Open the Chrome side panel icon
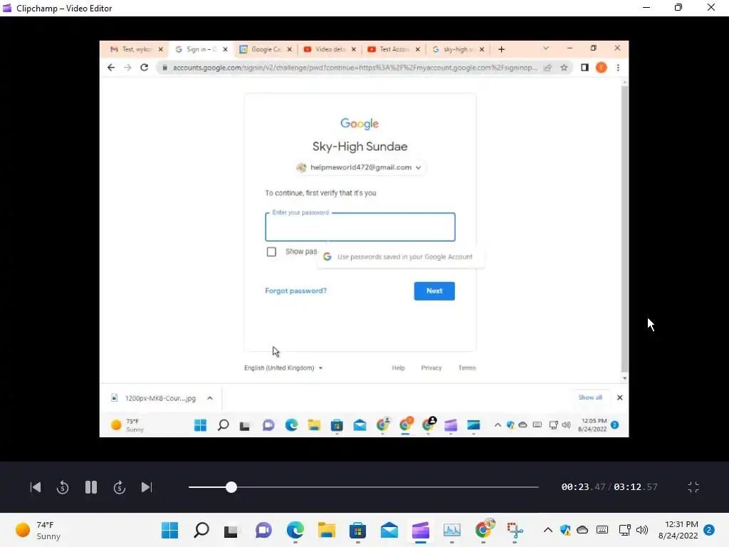This screenshot has width=729, height=547. 584,68
